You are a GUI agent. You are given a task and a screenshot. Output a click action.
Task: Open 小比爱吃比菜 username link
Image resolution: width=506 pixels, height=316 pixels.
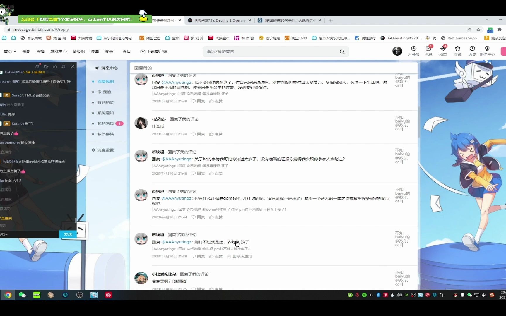tap(164, 274)
